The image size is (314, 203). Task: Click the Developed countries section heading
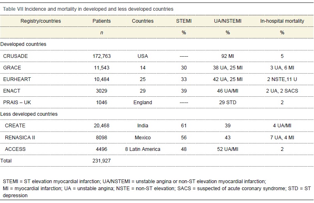point(24,44)
